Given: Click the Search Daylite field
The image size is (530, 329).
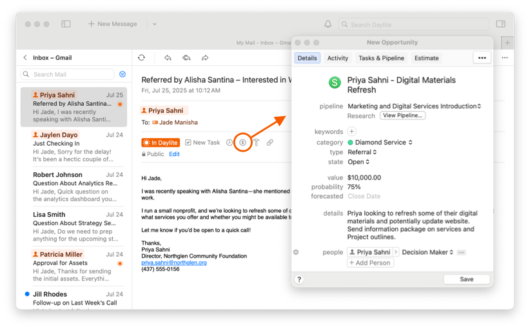Looking at the screenshot, I should (414, 25).
